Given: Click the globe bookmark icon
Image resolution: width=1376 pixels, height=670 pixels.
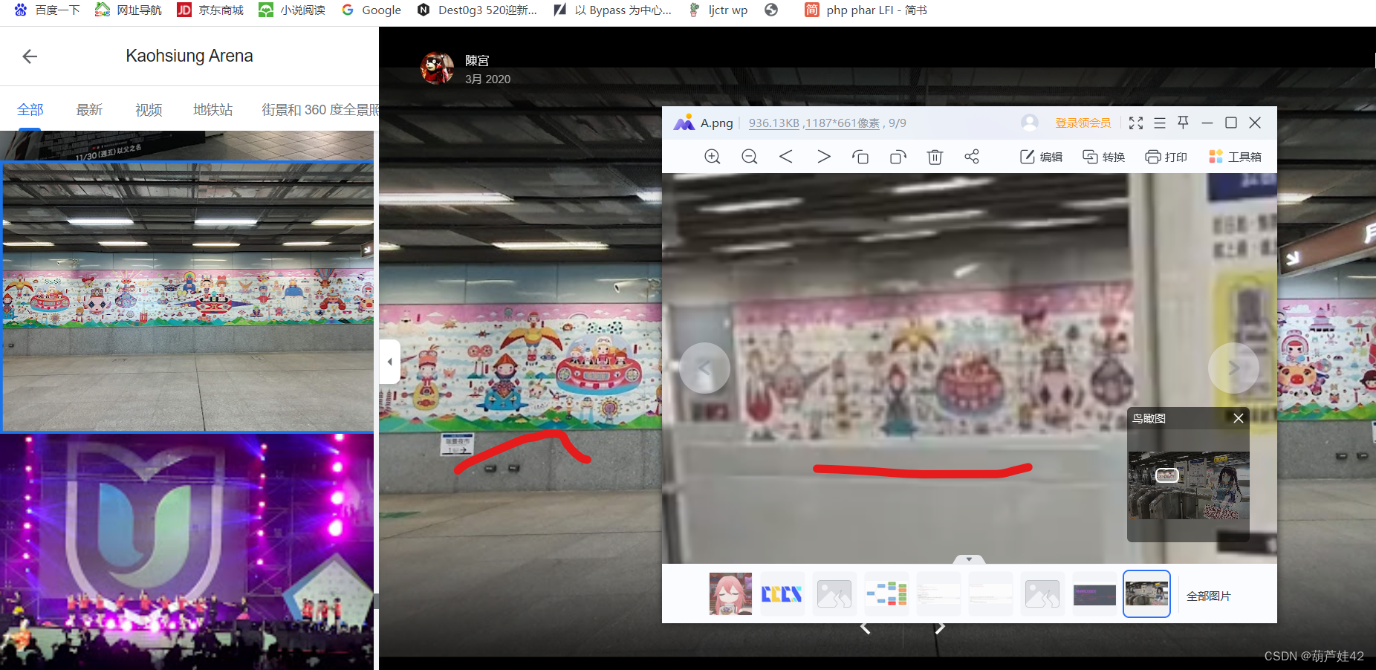Looking at the screenshot, I should 771,10.
